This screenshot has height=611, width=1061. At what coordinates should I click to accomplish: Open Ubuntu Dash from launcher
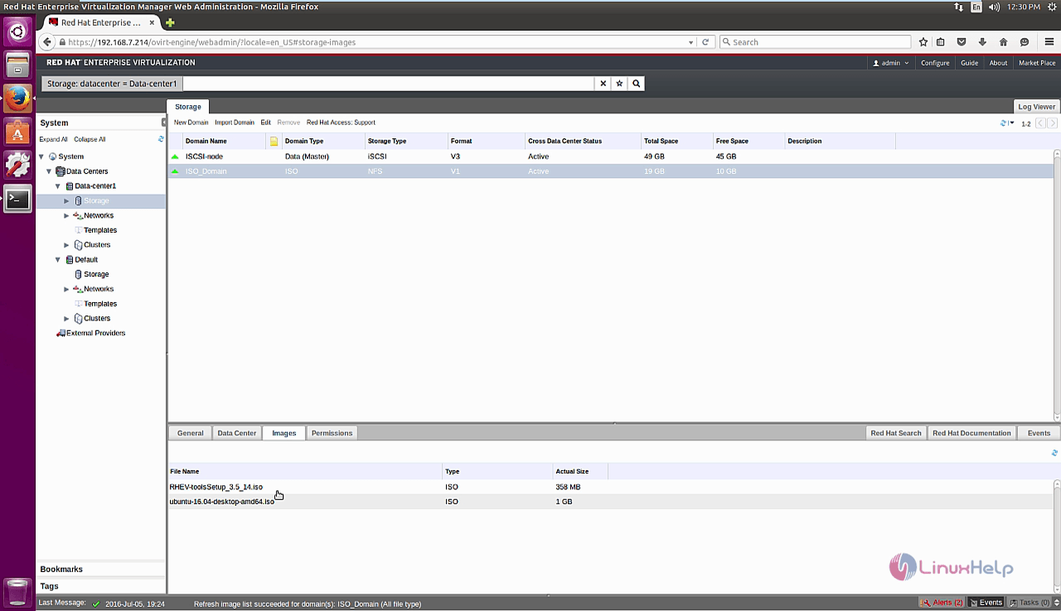click(17, 32)
